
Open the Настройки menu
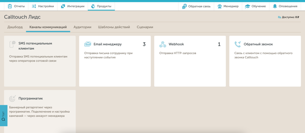43,6
